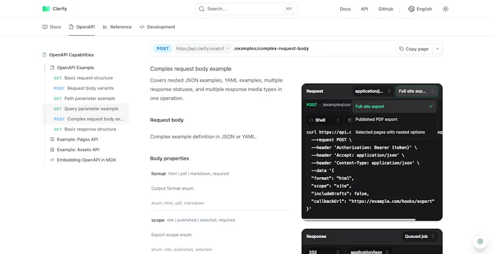Screen dimensions: 493x254
Task: Click the file icon beside OpenAPI tab
Action: click(71, 27)
